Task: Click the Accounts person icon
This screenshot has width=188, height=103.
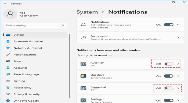Action: click(x=8, y=68)
